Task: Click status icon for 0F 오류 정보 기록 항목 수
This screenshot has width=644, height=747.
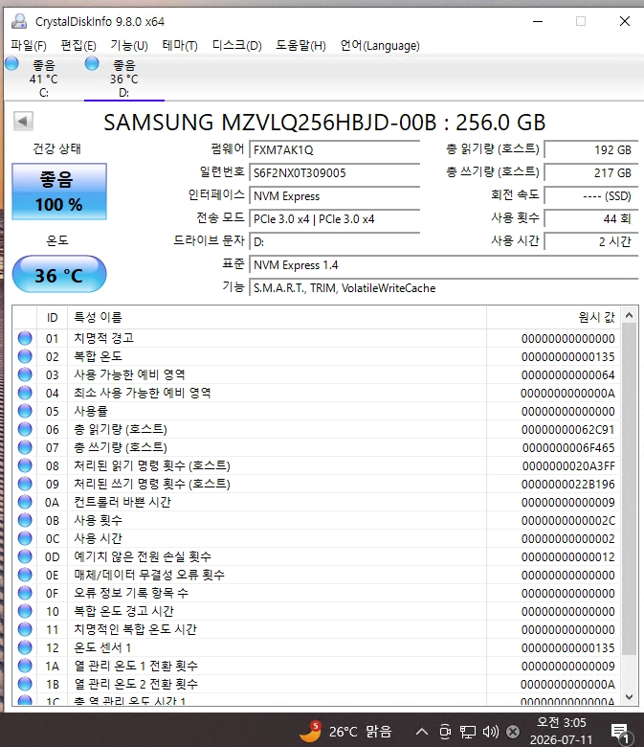Action: (25, 593)
